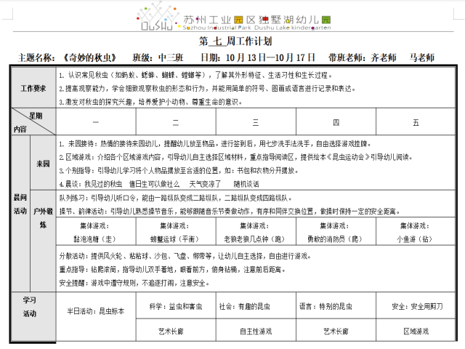465x349 pixels.
Task: Click the teacher name 马老师
Action: coord(422,57)
